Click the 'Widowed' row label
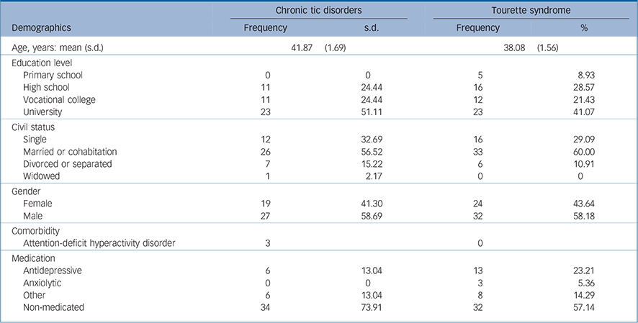This screenshot has width=638, height=323. point(42,176)
